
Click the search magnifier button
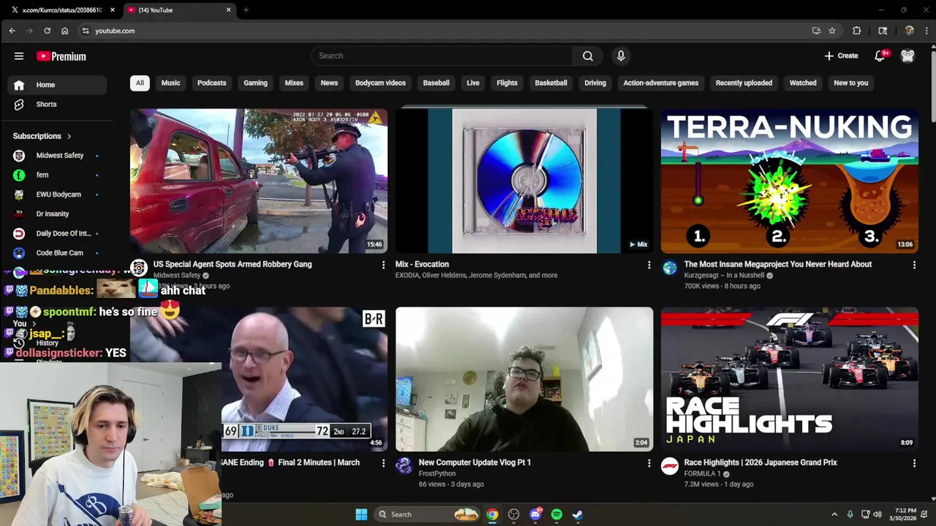588,56
